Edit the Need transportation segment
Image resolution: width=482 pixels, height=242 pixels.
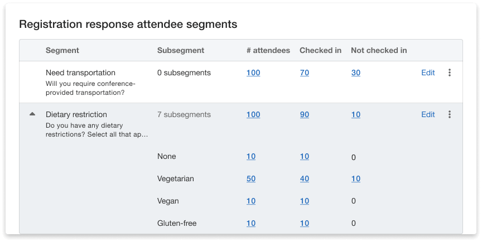pyautogui.click(x=428, y=73)
